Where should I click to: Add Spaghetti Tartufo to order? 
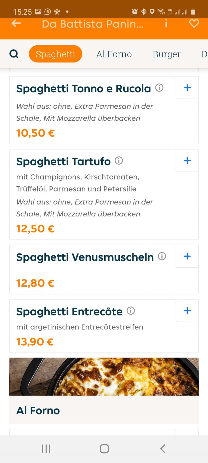[x=187, y=161]
